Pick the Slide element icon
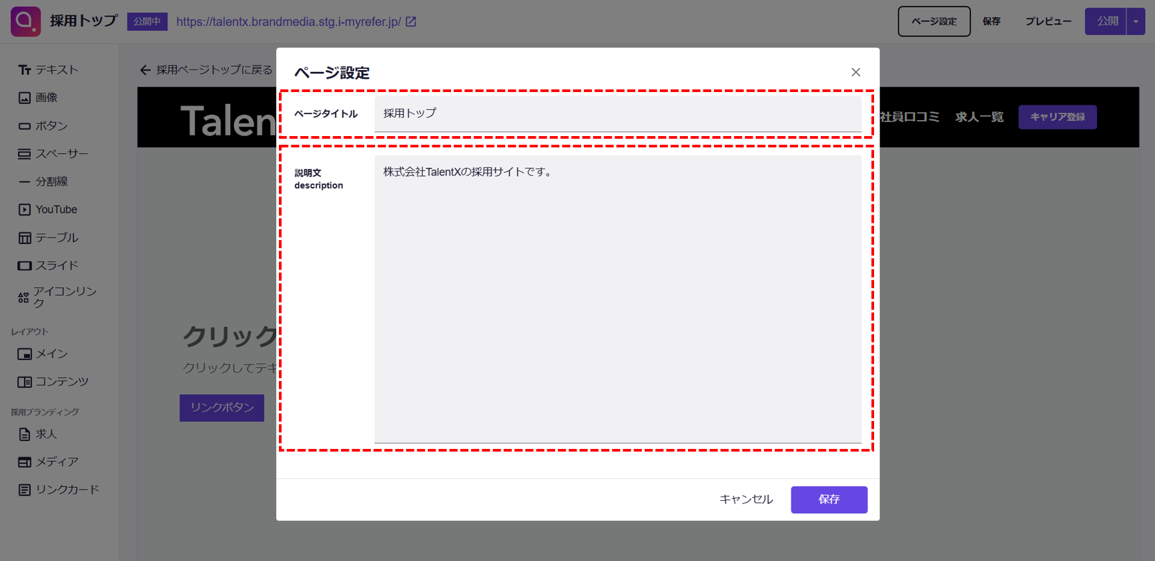The width and height of the screenshot is (1155, 561). (25, 265)
